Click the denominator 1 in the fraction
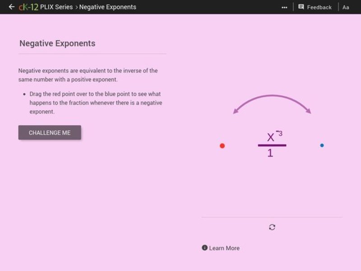Screen dimensions: 361x271 [x=270, y=153]
